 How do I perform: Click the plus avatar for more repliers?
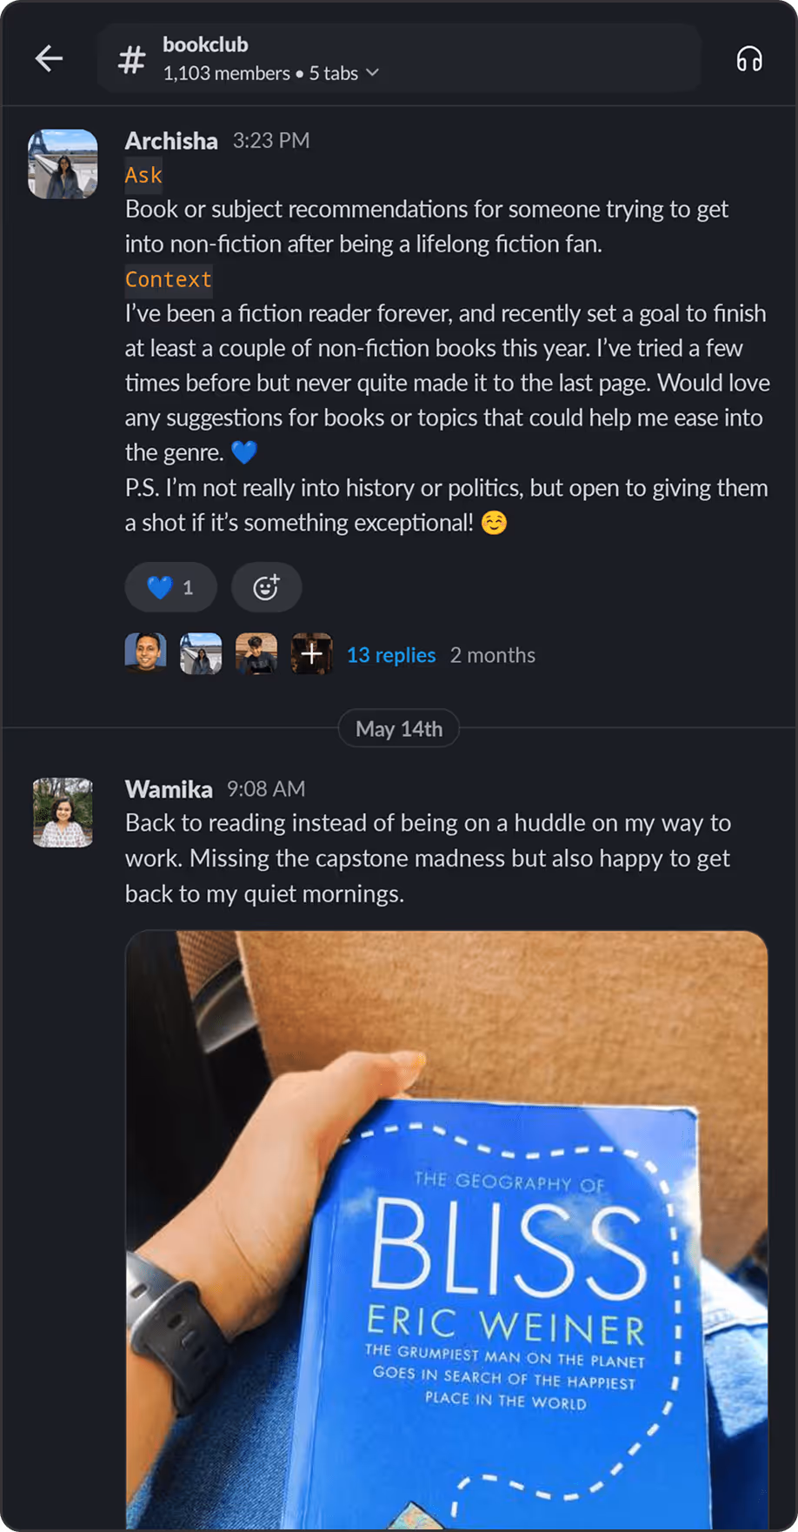(311, 653)
